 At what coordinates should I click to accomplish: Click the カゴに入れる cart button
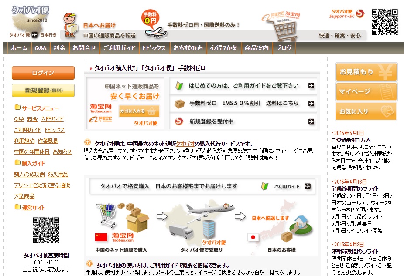pos(139,111)
